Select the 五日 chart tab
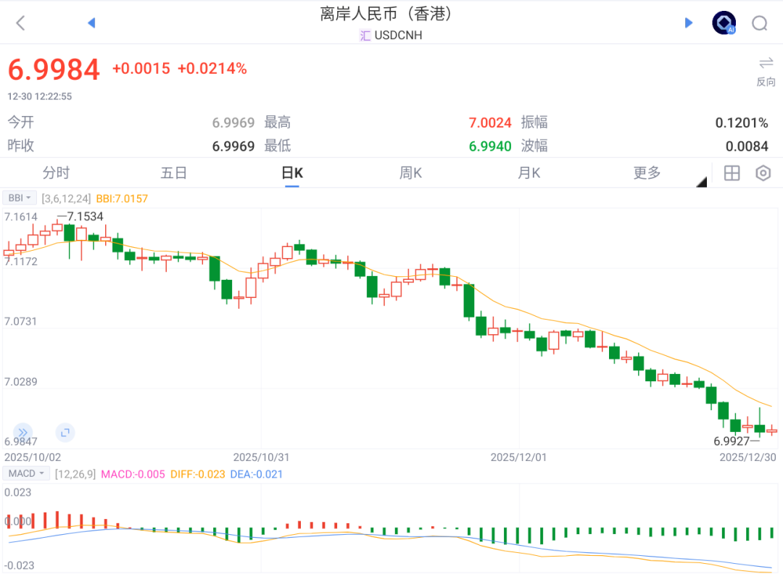 tap(174, 173)
